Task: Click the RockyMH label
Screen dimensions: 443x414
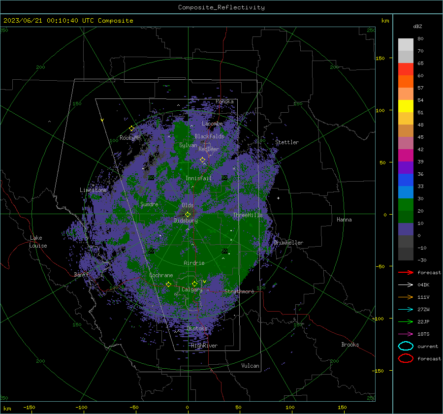Action: 130,138
